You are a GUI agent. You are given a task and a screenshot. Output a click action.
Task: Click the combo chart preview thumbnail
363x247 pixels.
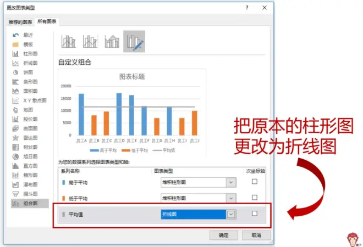(132, 113)
